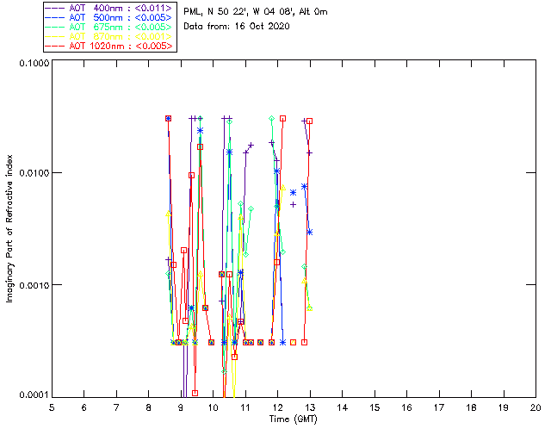Click the yellow triangle marker at time 13

coord(310,307)
